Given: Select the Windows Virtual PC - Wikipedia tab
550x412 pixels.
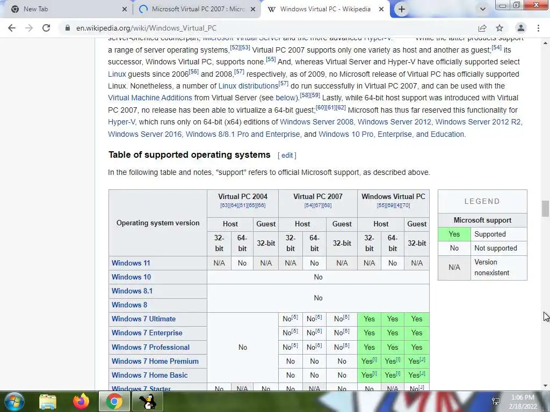Looking at the screenshot, I should point(325,9).
